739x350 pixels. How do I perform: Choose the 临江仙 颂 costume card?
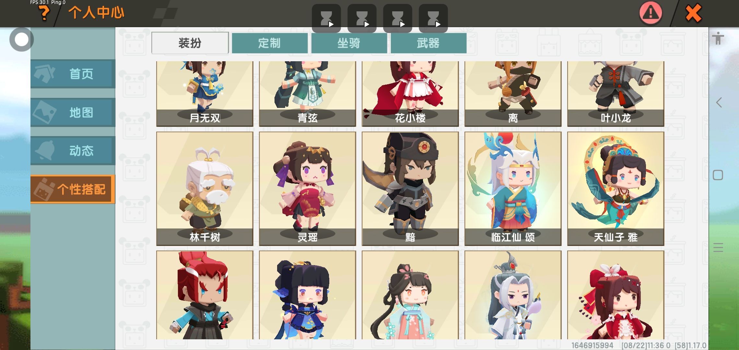[x=513, y=189]
